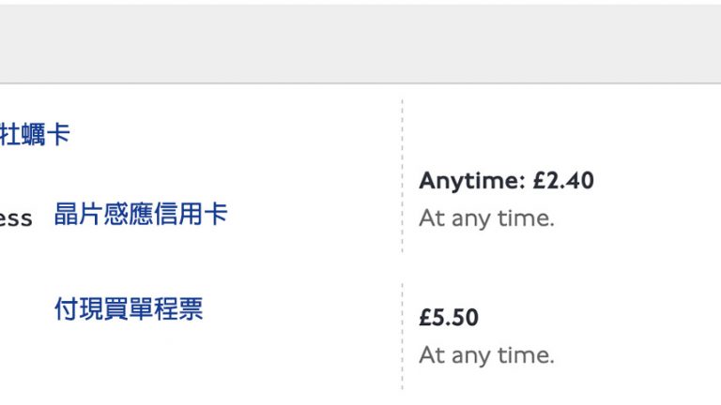Select the bold 'Anytime: £2.40' fare text

pos(506,181)
